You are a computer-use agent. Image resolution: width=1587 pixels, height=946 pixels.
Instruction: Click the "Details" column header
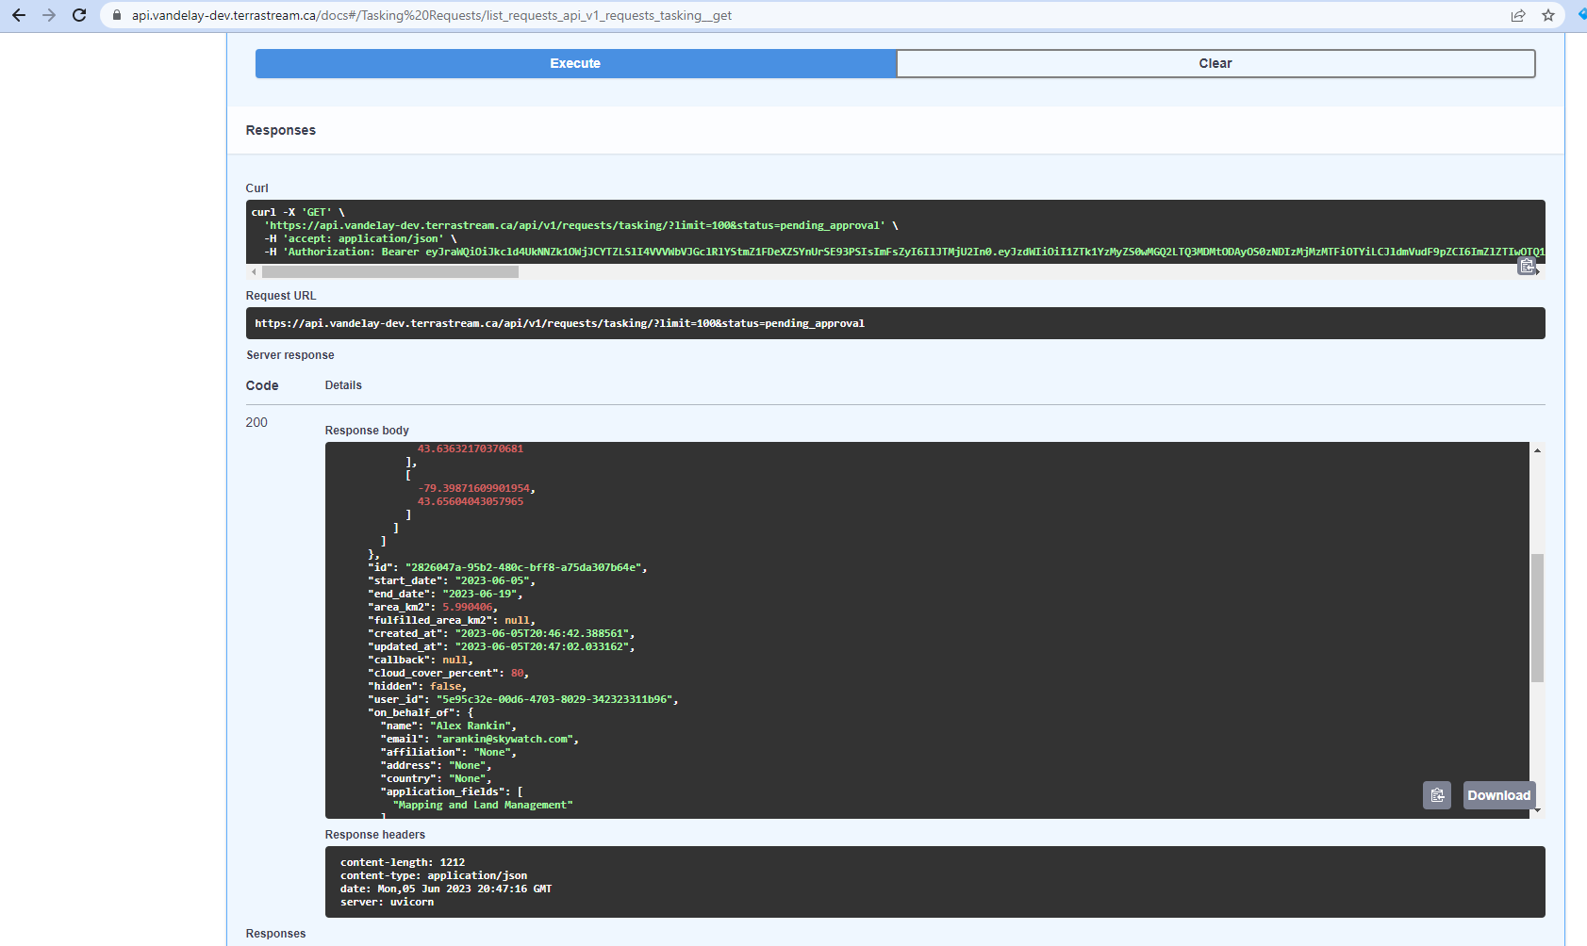point(343,385)
